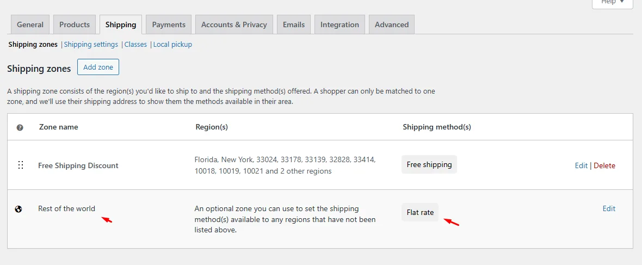Click the globe icon beside Rest of the world
642x265 pixels.
pos(18,209)
